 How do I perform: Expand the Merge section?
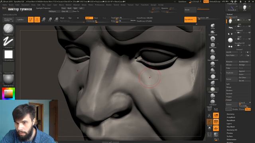pos(228,87)
